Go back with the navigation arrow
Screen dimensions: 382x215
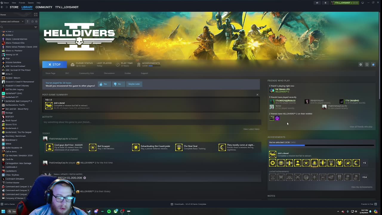click(2, 7)
